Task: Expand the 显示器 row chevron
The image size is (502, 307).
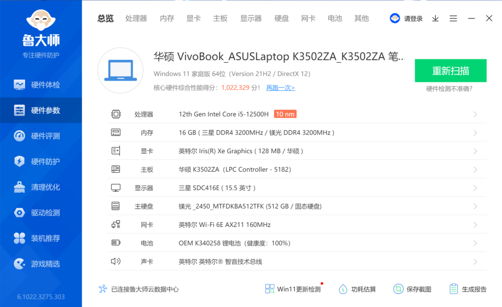Action: [x=475, y=188]
